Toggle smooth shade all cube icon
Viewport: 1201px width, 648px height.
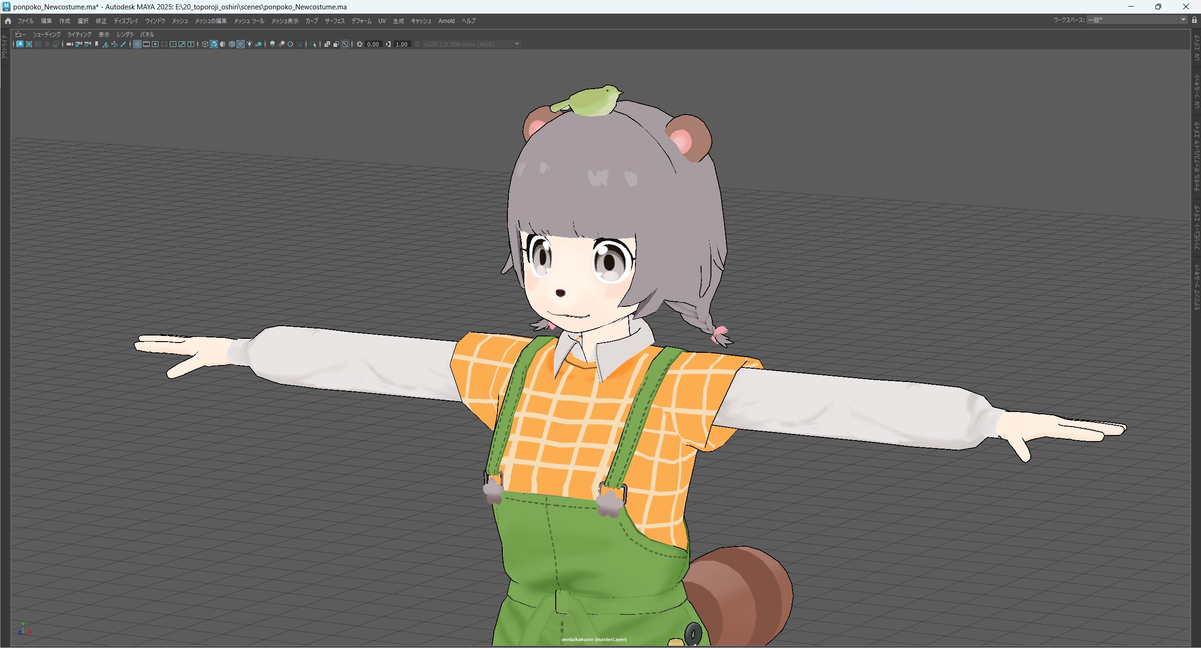click(214, 44)
